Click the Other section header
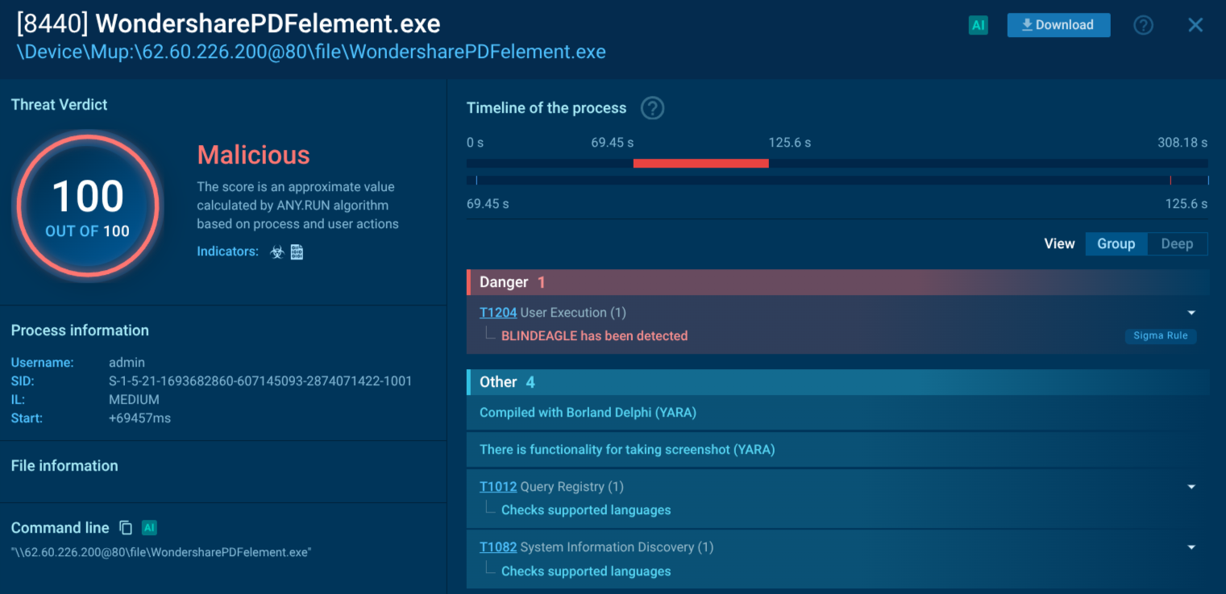1226x594 pixels. tap(837, 382)
